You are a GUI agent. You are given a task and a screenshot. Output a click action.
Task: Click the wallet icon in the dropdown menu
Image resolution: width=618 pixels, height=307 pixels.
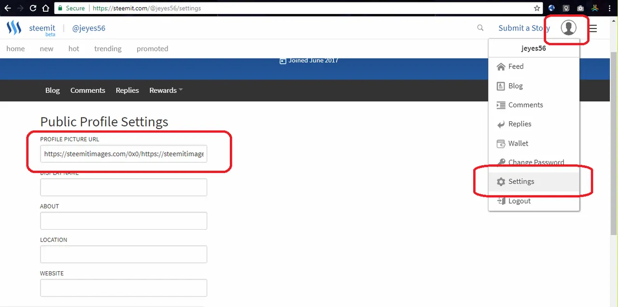tap(501, 144)
